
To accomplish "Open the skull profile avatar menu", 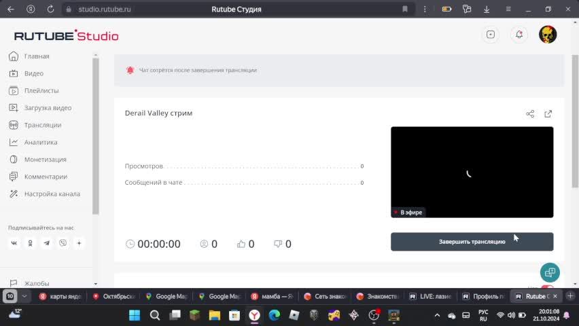I will (x=548, y=35).
